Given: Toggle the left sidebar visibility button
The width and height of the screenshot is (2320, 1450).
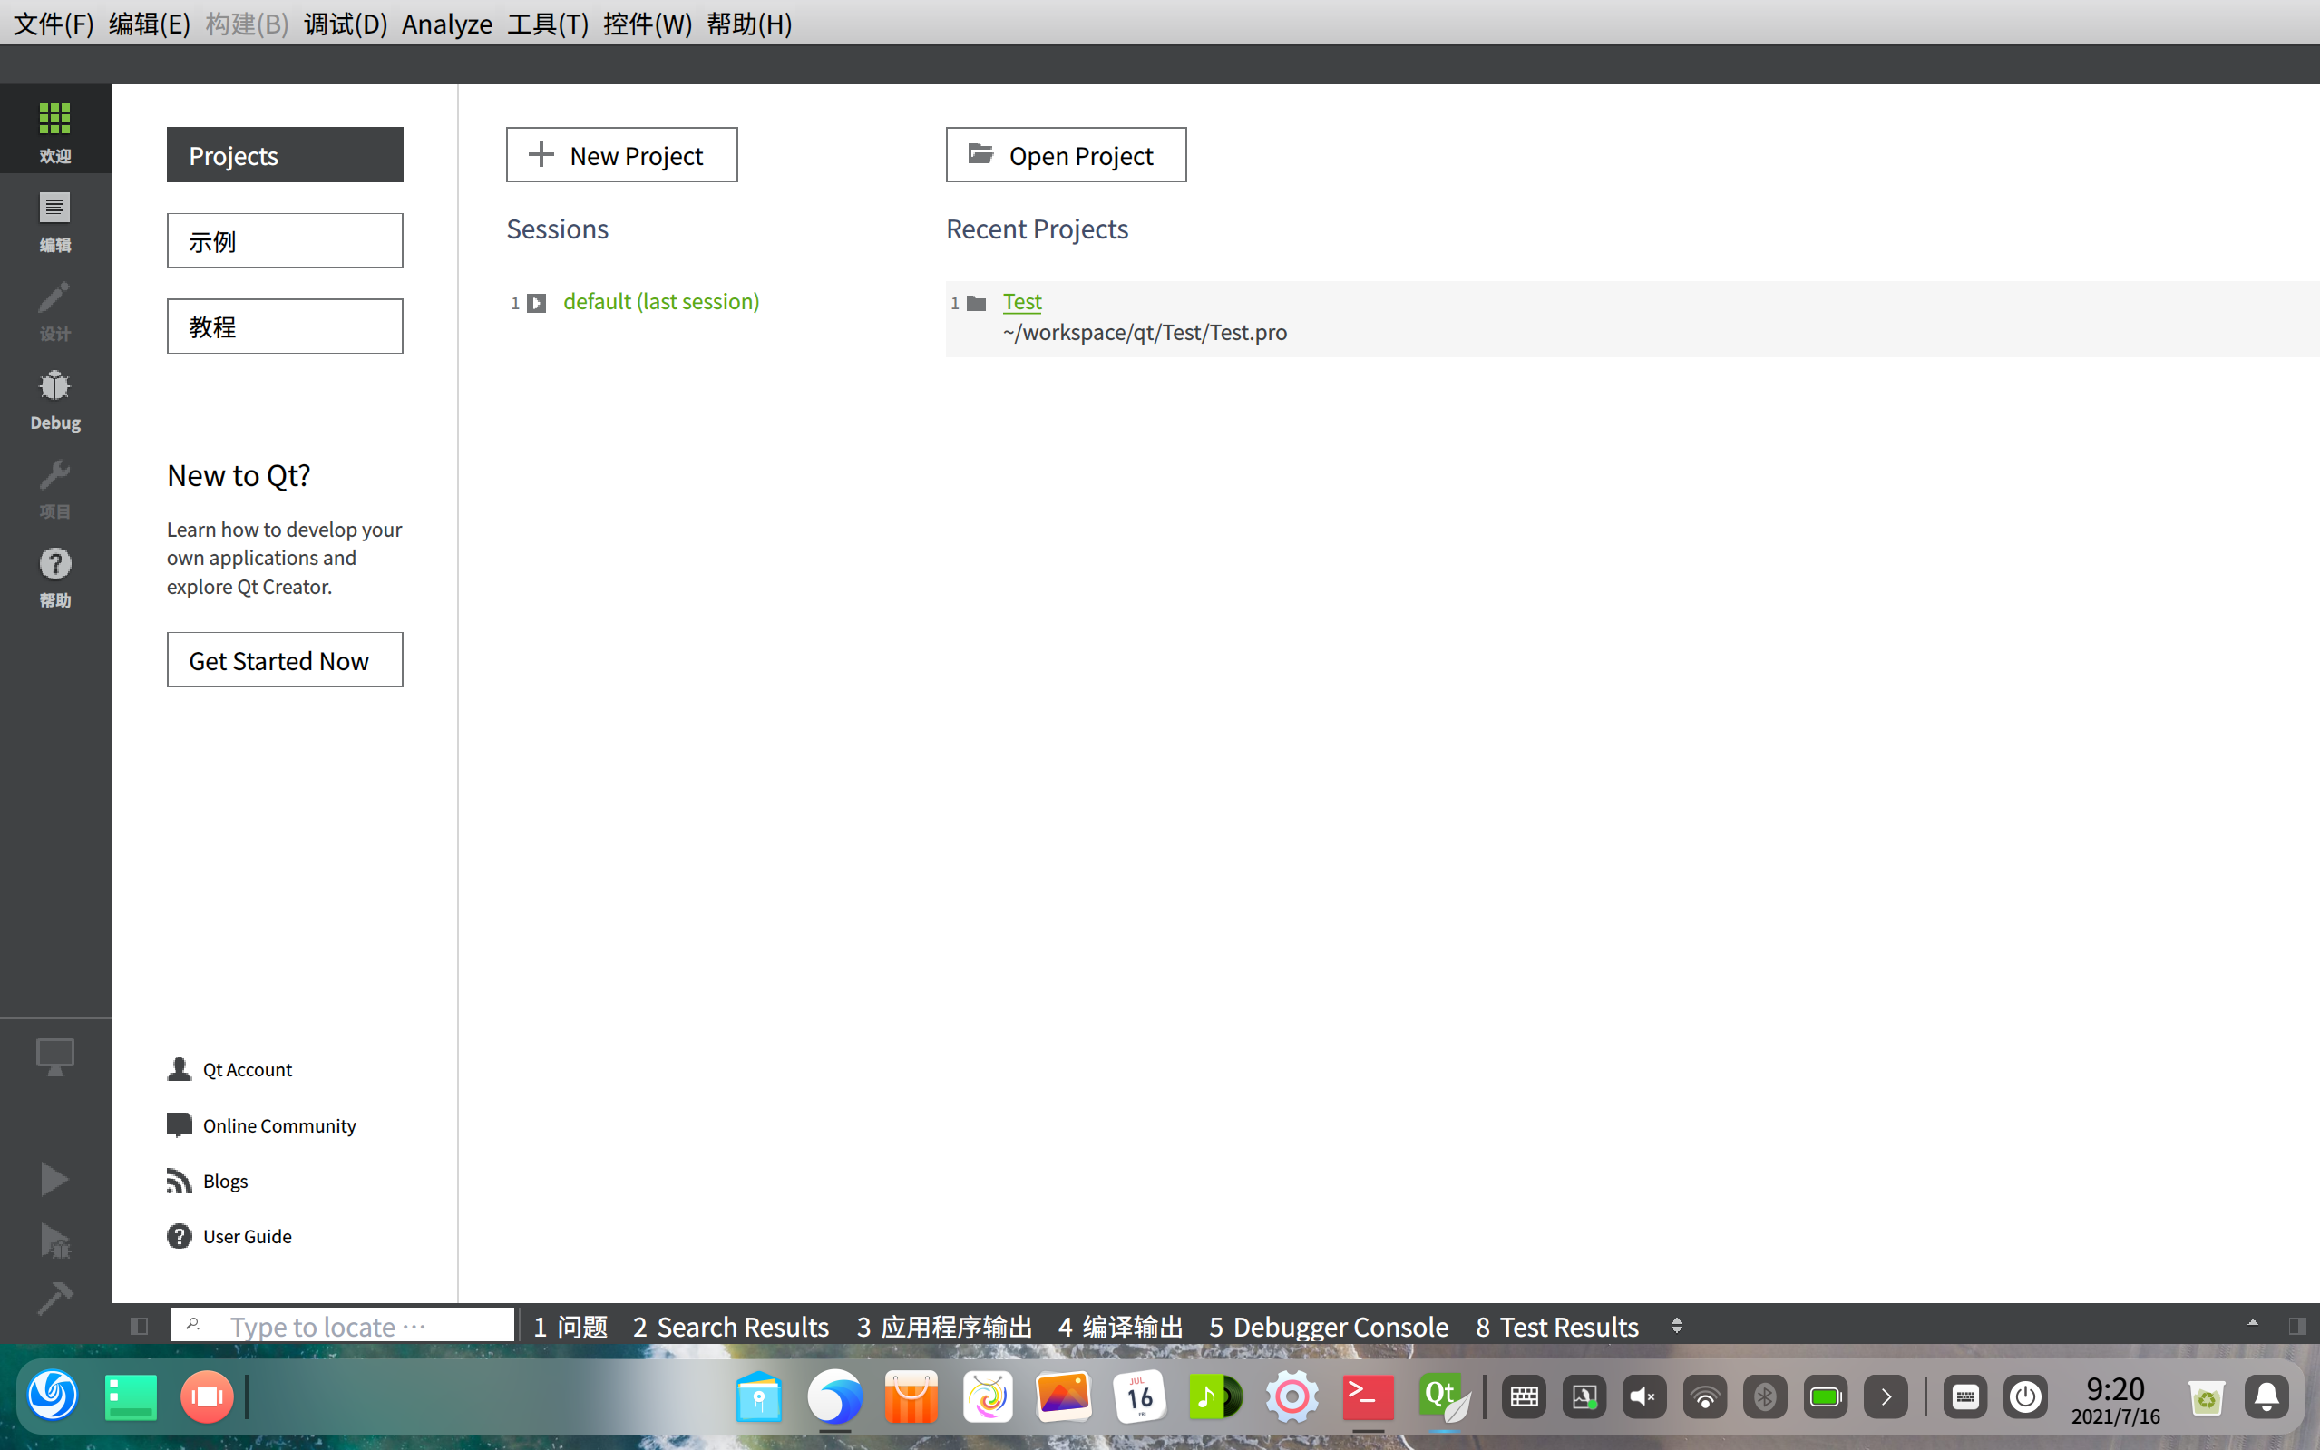Looking at the screenshot, I should (139, 1326).
